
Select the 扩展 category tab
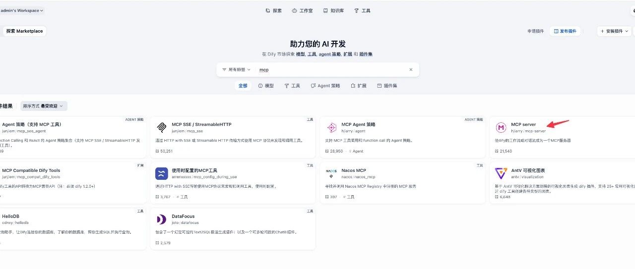tap(359, 86)
